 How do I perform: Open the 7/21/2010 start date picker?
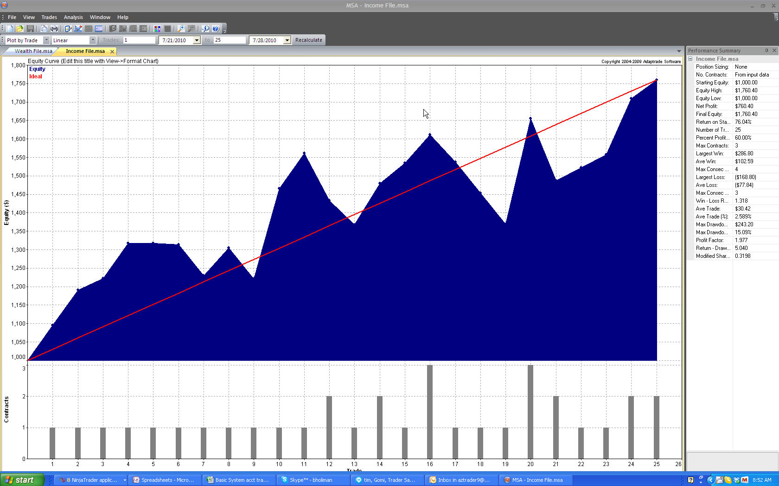(197, 40)
